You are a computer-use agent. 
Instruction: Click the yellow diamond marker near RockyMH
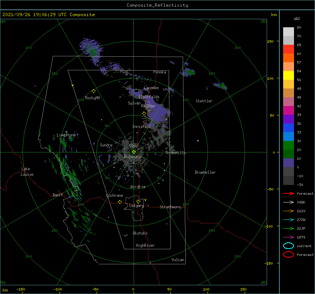tap(93, 91)
